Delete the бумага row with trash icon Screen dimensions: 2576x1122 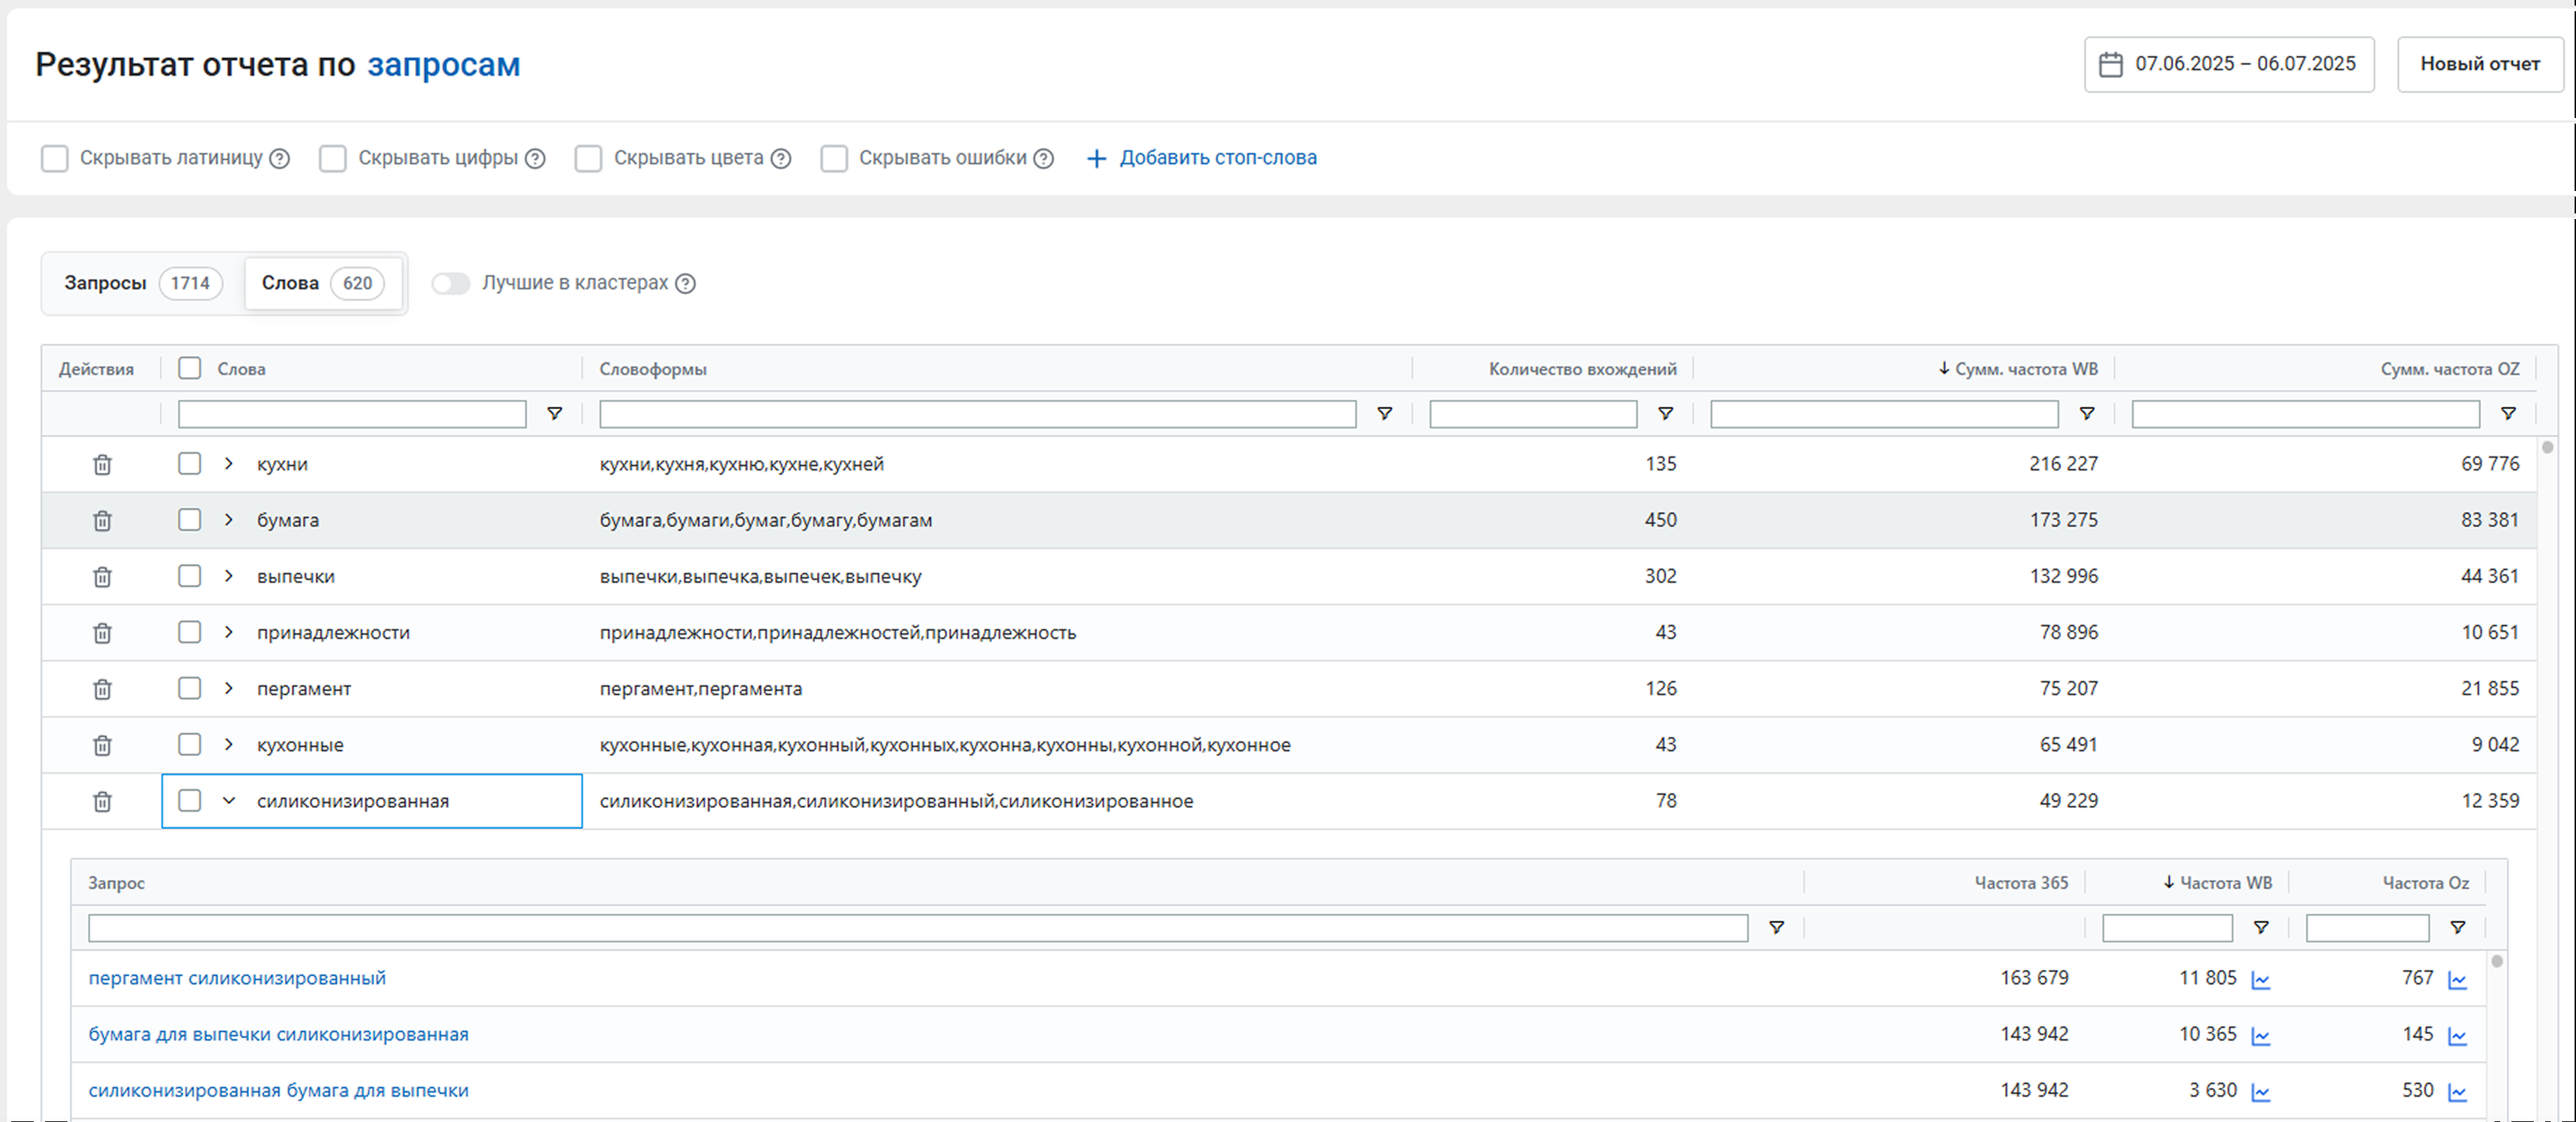[102, 520]
